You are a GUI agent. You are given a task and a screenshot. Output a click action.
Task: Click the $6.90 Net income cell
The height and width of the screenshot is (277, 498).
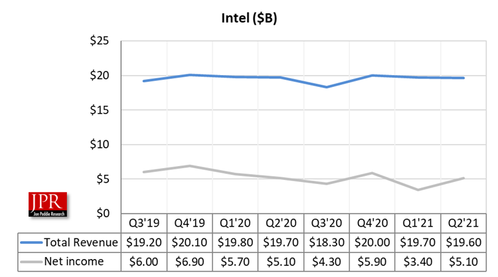point(190,262)
